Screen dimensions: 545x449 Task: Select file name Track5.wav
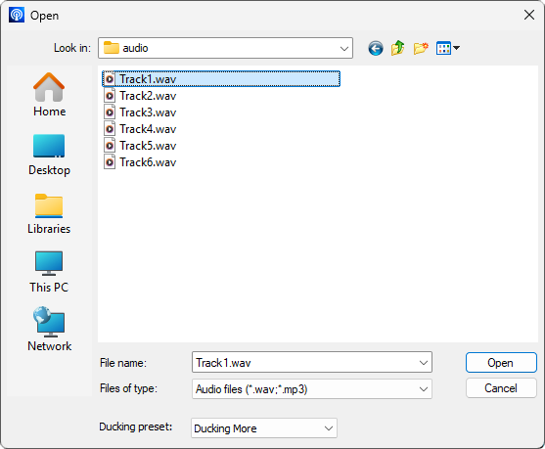pyautogui.click(x=148, y=146)
